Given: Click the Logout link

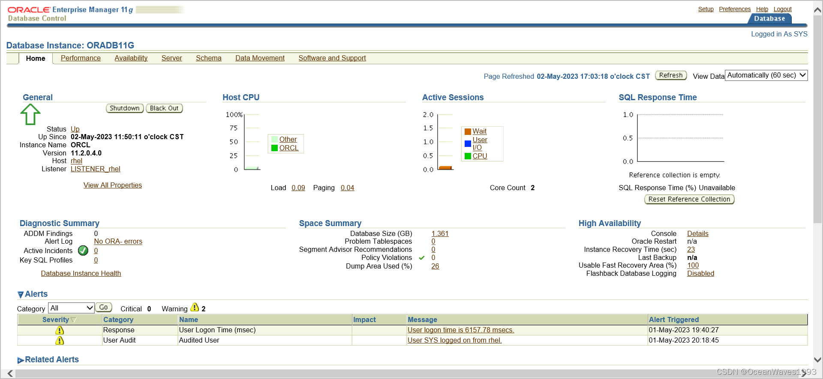Looking at the screenshot, I should (783, 9).
